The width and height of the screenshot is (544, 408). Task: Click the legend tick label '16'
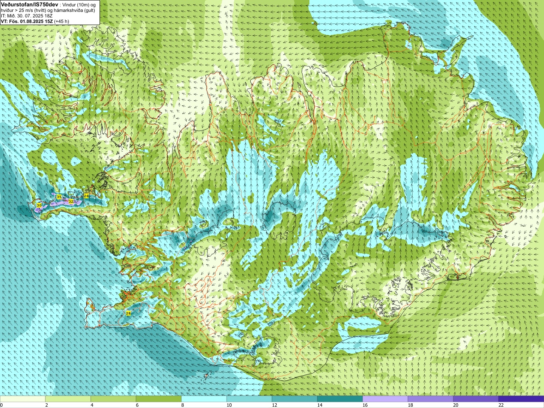tap(365, 405)
